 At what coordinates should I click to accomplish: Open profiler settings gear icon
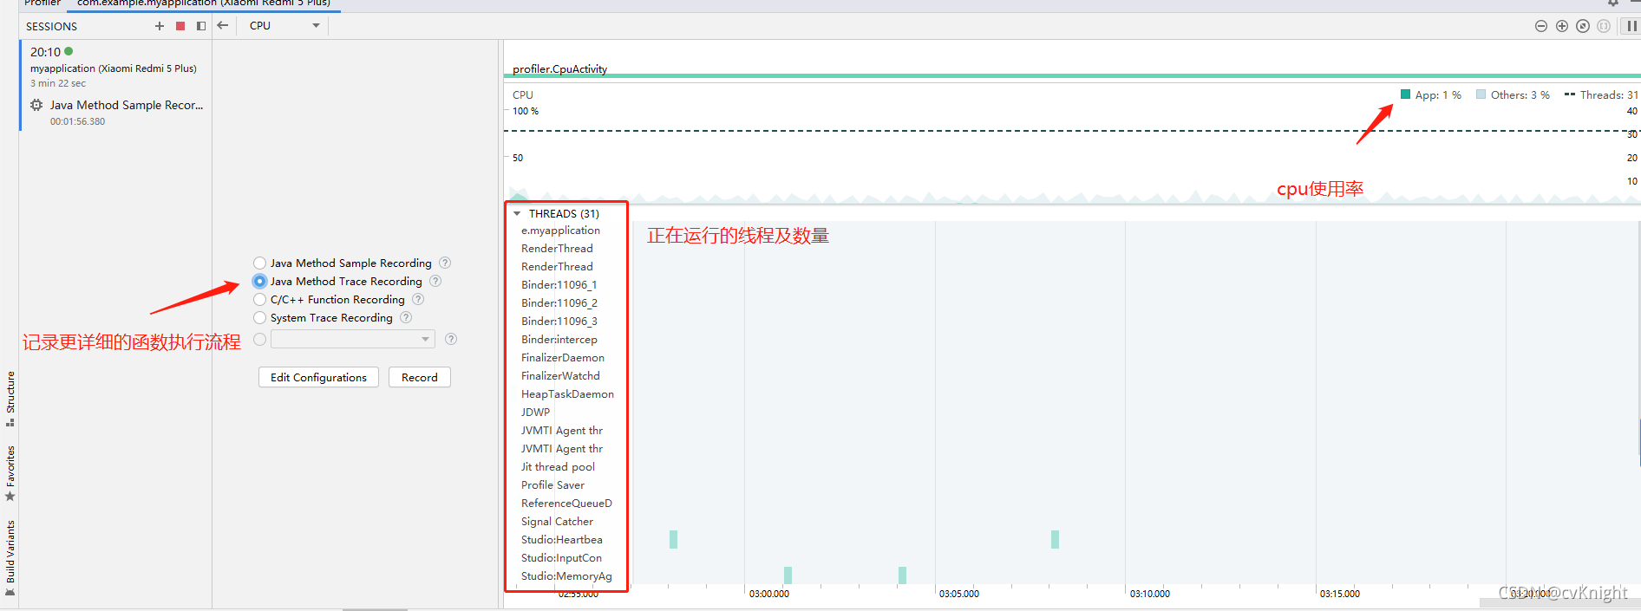click(1613, 3)
